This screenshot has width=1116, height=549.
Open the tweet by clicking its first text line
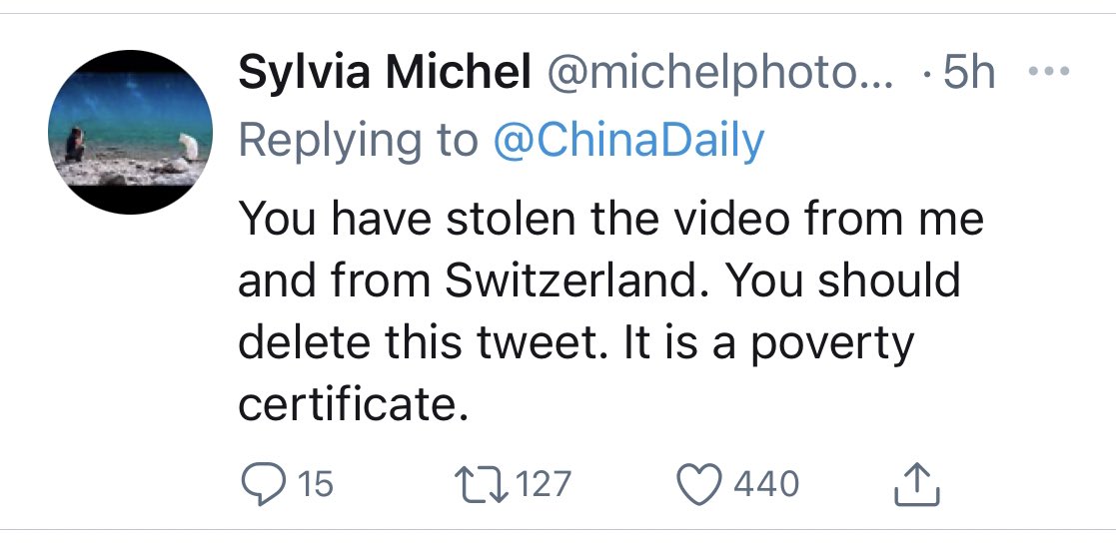click(610, 218)
